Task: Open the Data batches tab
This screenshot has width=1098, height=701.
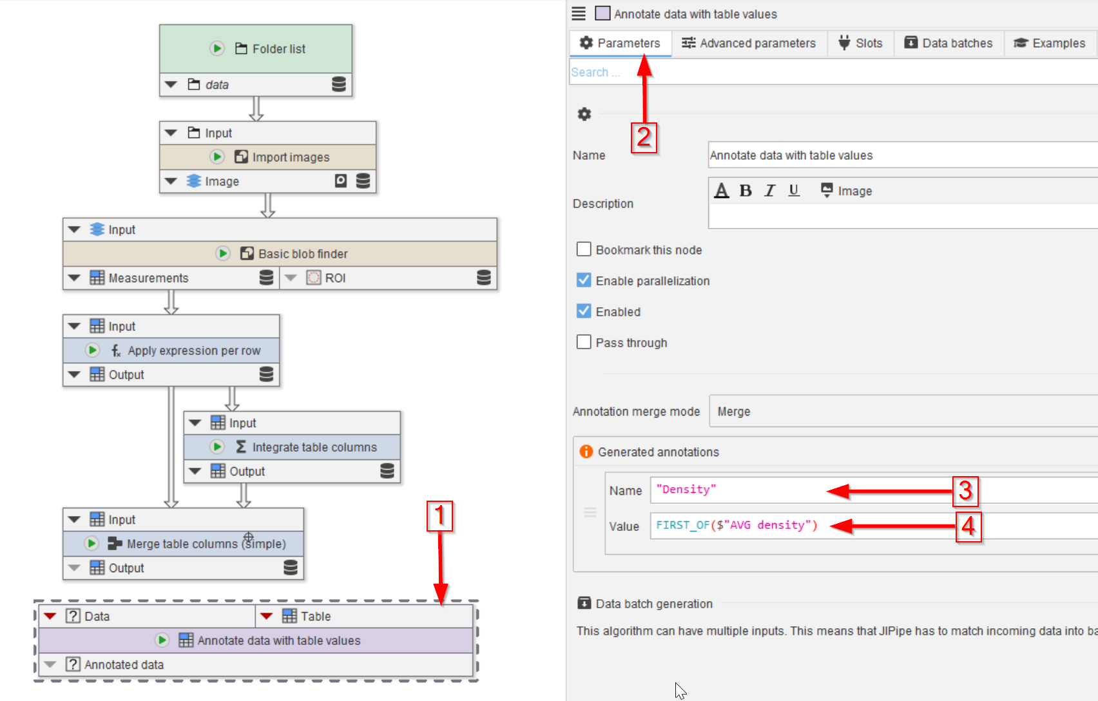Action: point(949,43)
